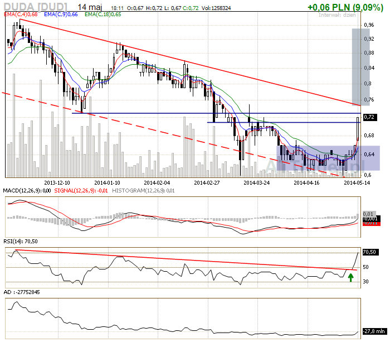Click the 0,84 price axis label
This screenshot has height=342, width=390.
point(369,68)
